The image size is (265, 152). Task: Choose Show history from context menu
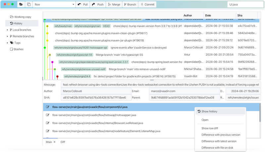click(209, 111)
